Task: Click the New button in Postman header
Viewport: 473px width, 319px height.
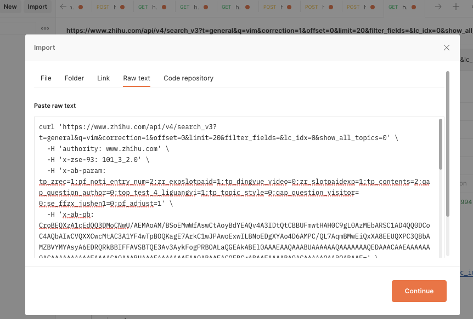Action: [10, 7]
